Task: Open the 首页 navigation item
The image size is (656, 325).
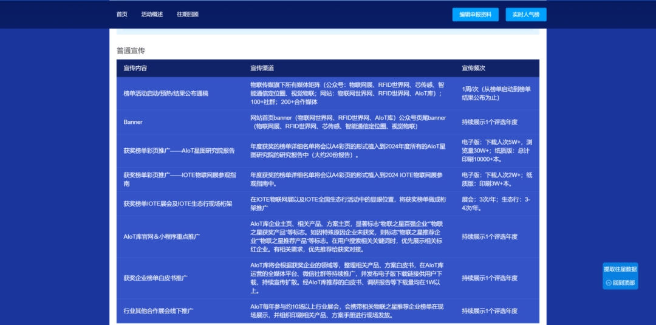Action: click(x=121, y=14)
